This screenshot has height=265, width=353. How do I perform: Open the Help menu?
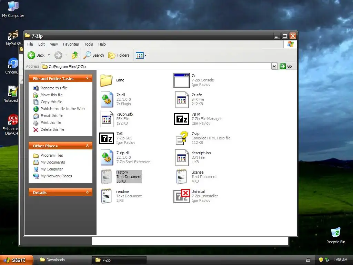point(102,44)
